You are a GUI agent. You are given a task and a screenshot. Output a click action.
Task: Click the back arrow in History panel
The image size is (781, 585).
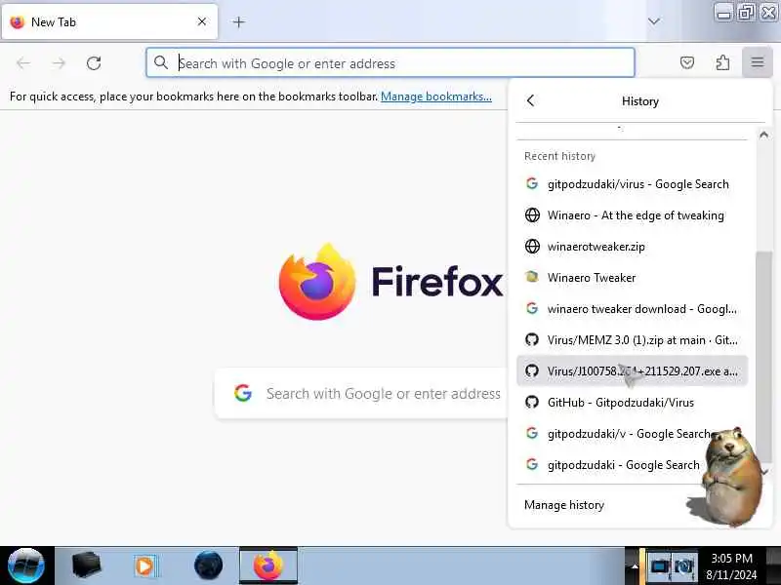(530, 101)
